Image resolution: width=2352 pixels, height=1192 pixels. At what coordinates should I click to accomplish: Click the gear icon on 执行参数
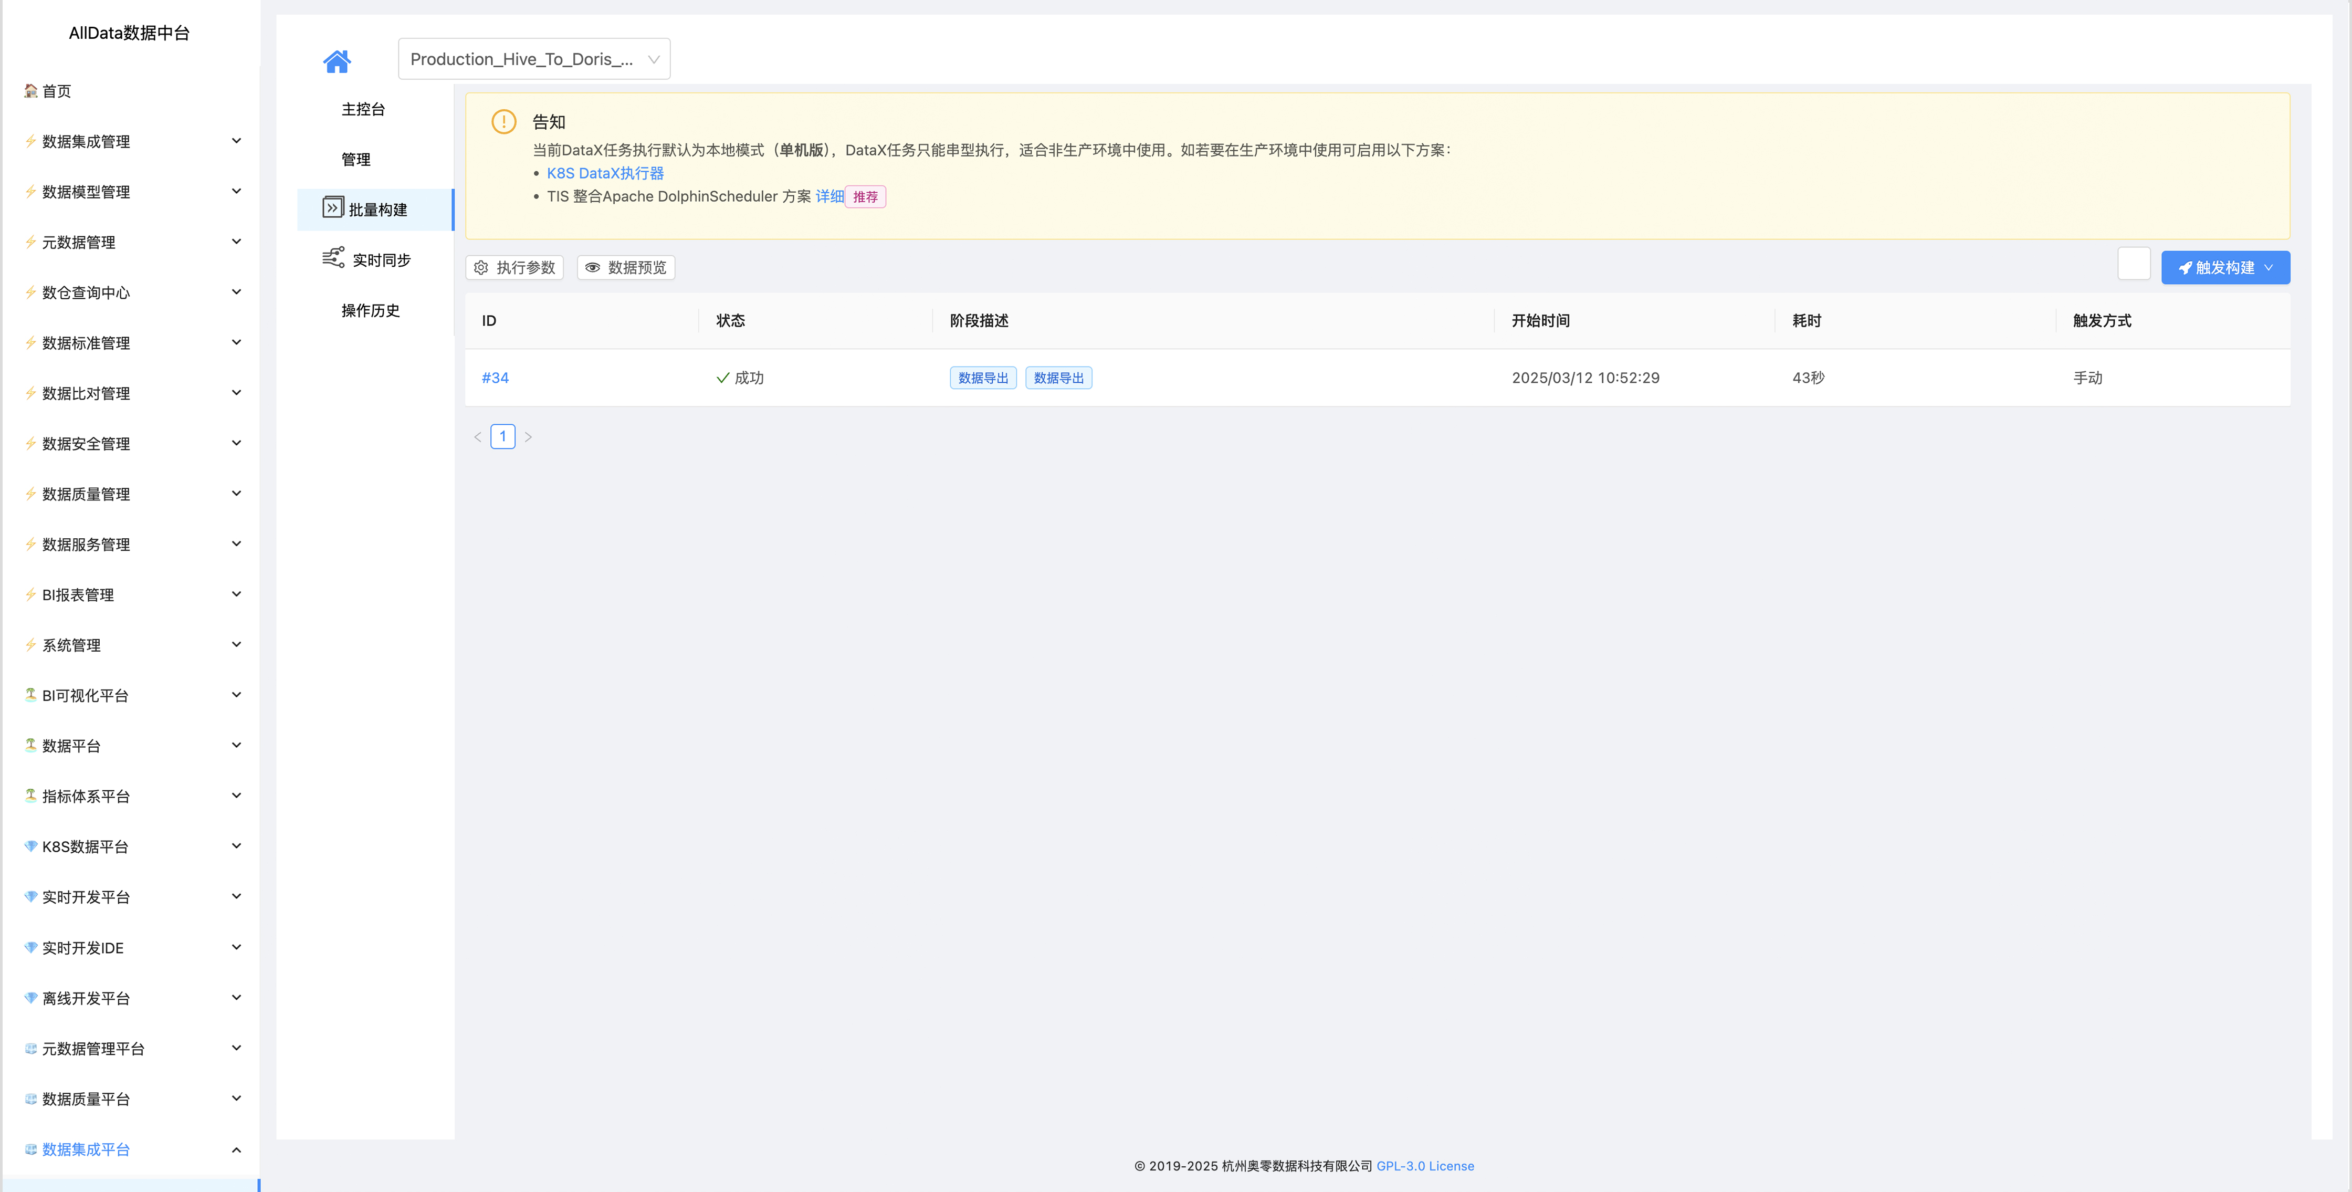[481, 268]
